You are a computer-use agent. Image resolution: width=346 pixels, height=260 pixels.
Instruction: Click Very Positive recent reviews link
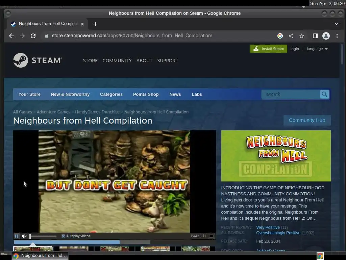(268, 227)
